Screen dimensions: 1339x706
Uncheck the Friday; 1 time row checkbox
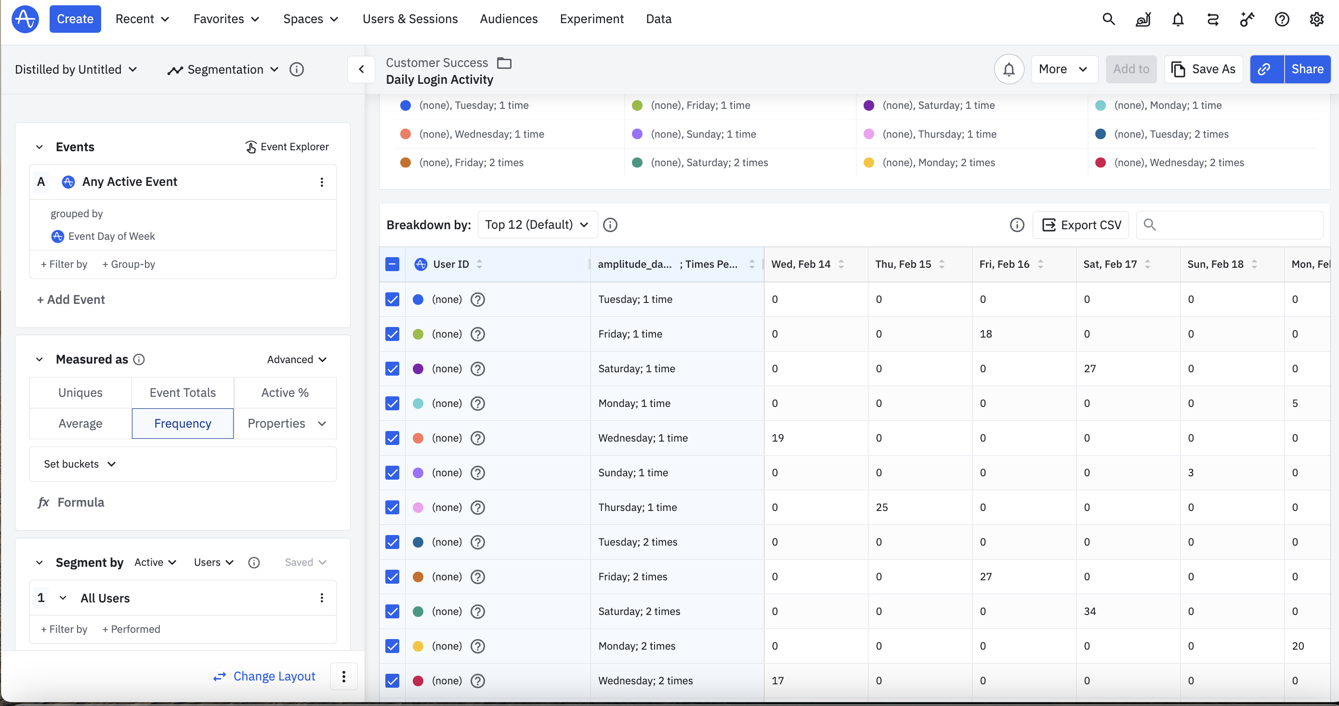pos(393,334)
